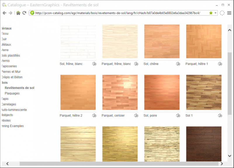
Task: Click the horizontal scrollbar right arrow
Action: (x=222, y=164)
